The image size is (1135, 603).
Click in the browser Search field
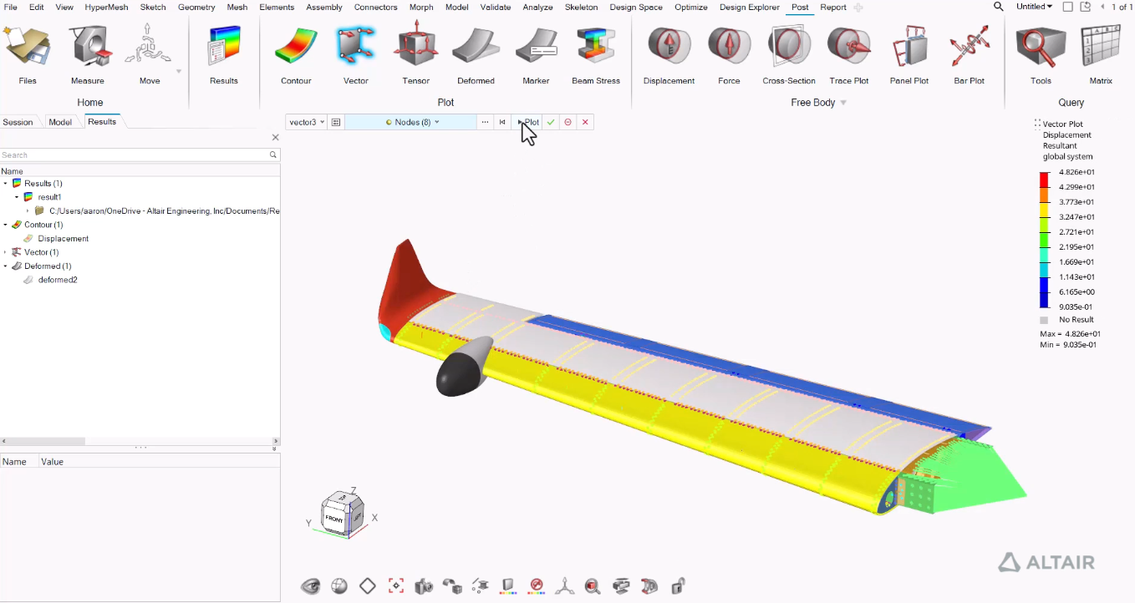[x=134, y=155]
